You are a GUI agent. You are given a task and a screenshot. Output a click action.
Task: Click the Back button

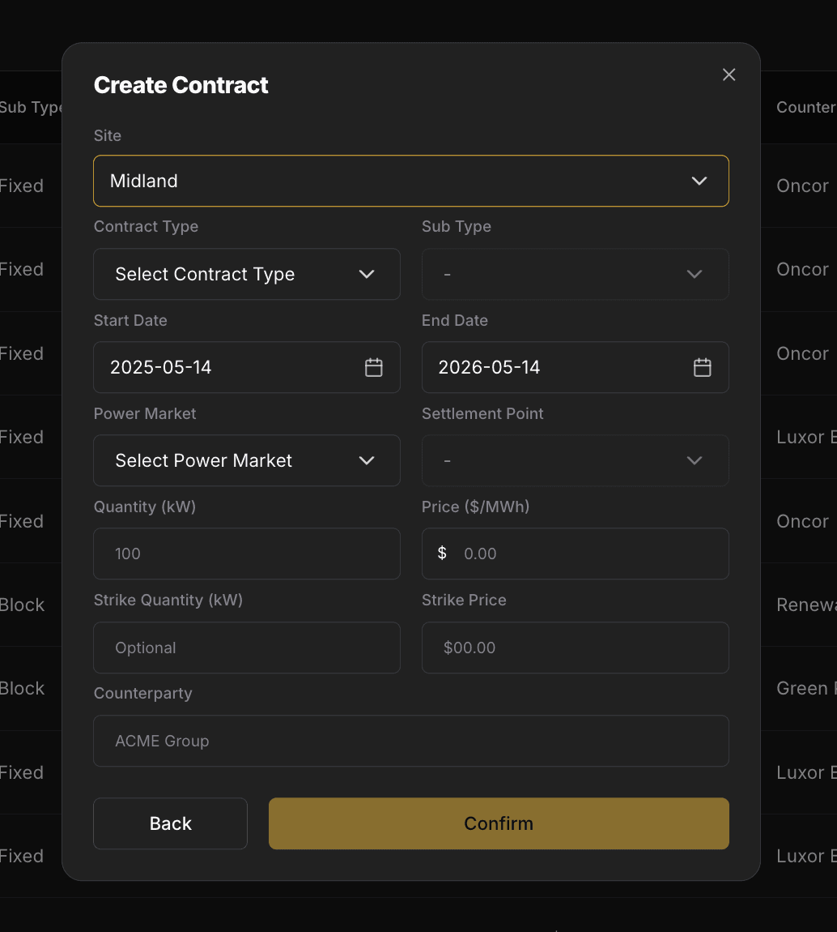click(x=170, y=823)
